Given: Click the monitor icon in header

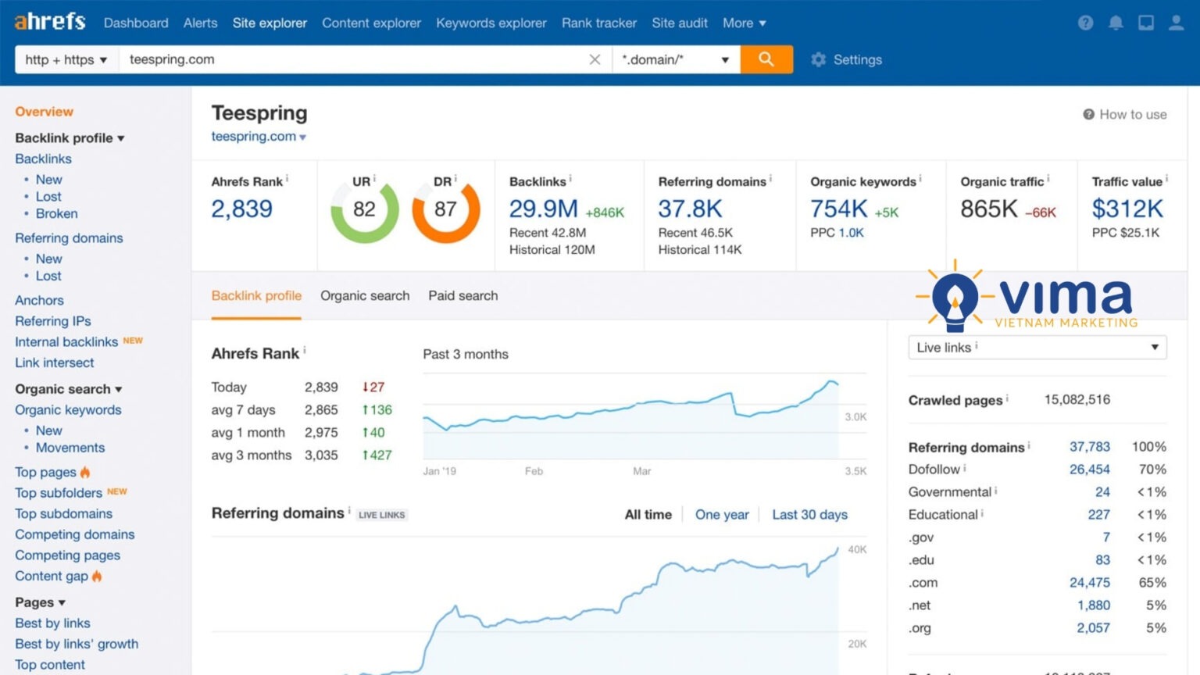Looking at the screenshot, I should tap(1145, 23).
